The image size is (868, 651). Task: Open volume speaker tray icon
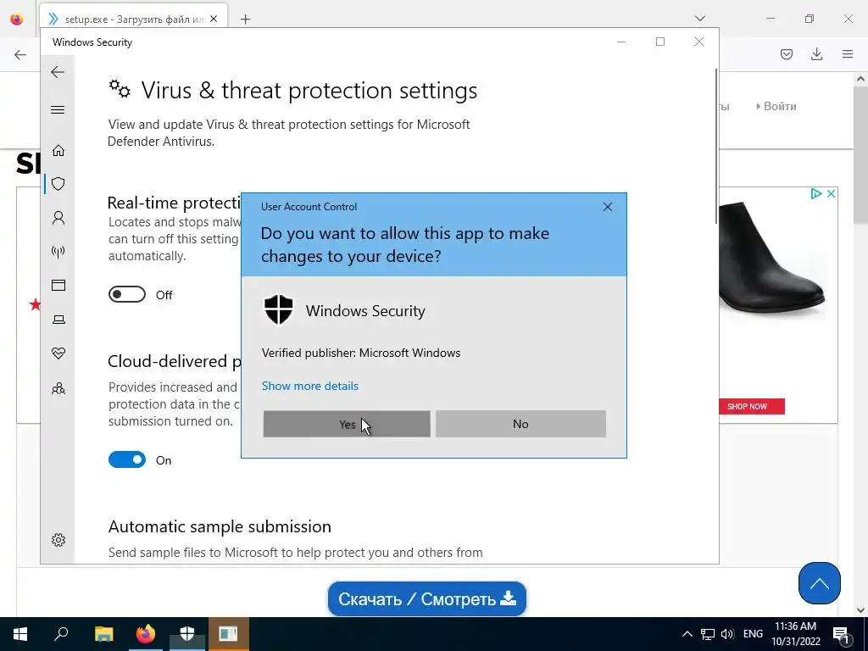coord(727,634)
